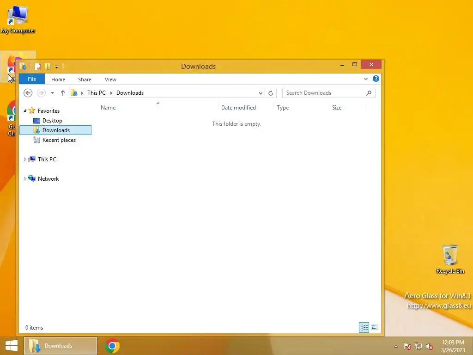Select Favorites in the navigation pane

click(49, 111)
